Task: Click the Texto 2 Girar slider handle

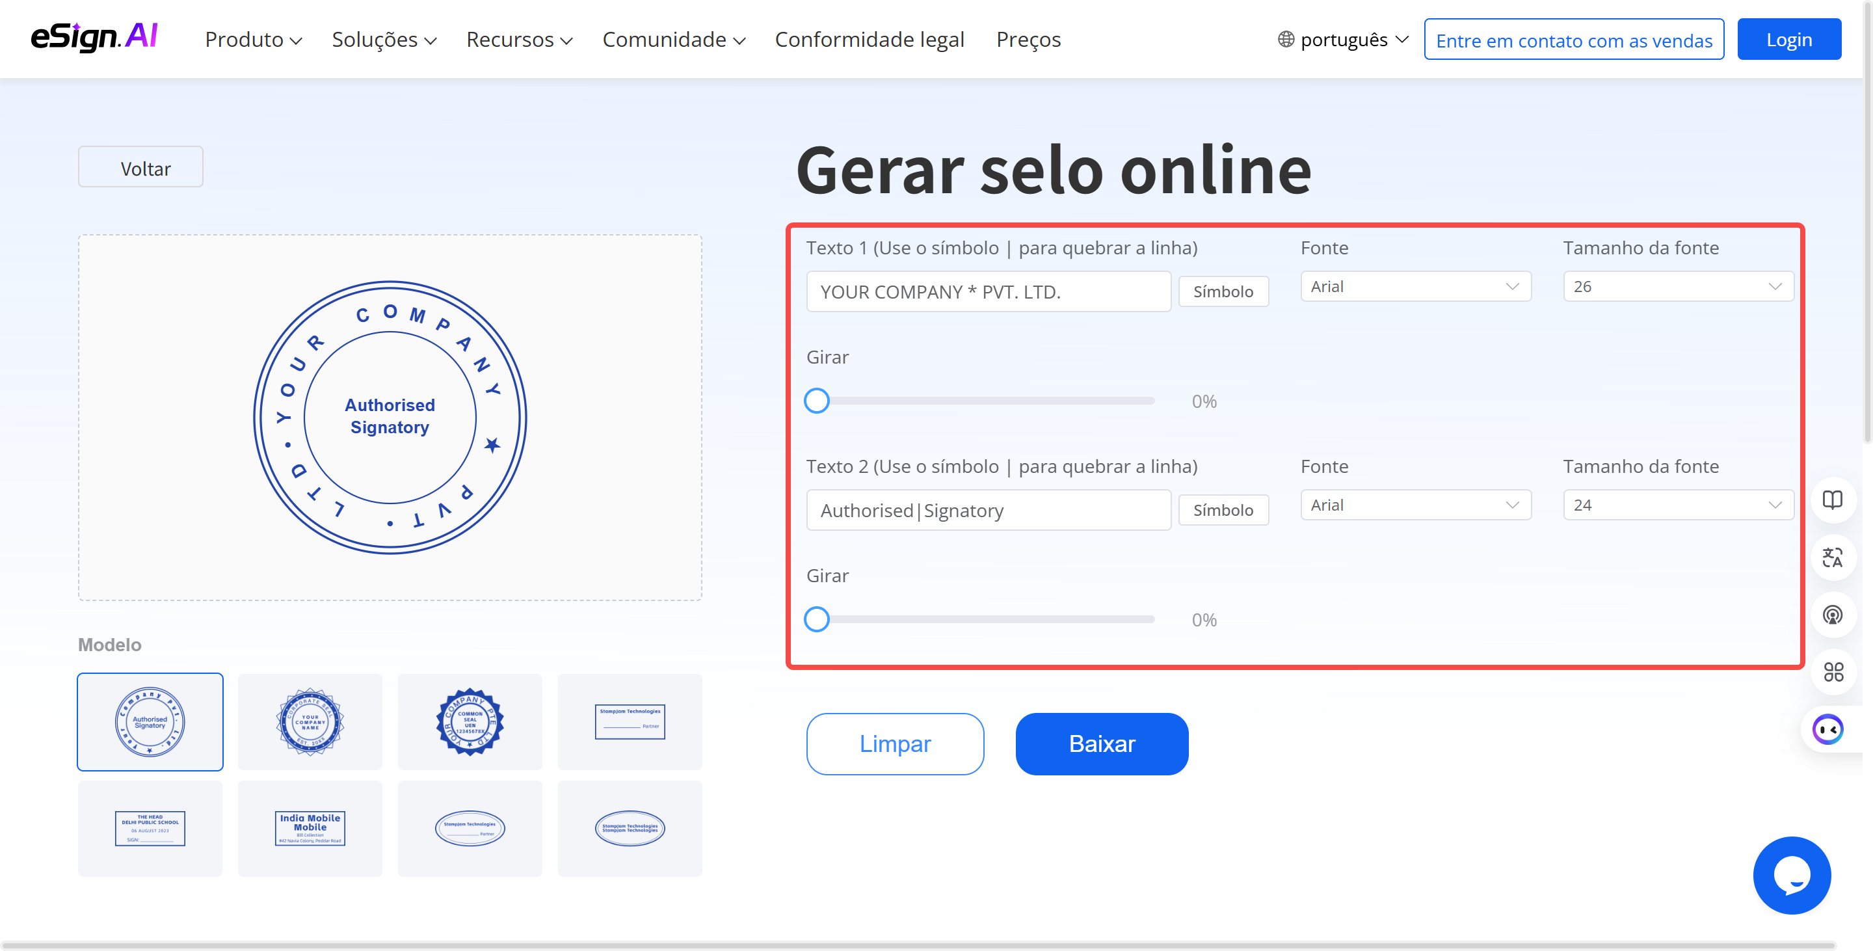Action: pos(817,619)
